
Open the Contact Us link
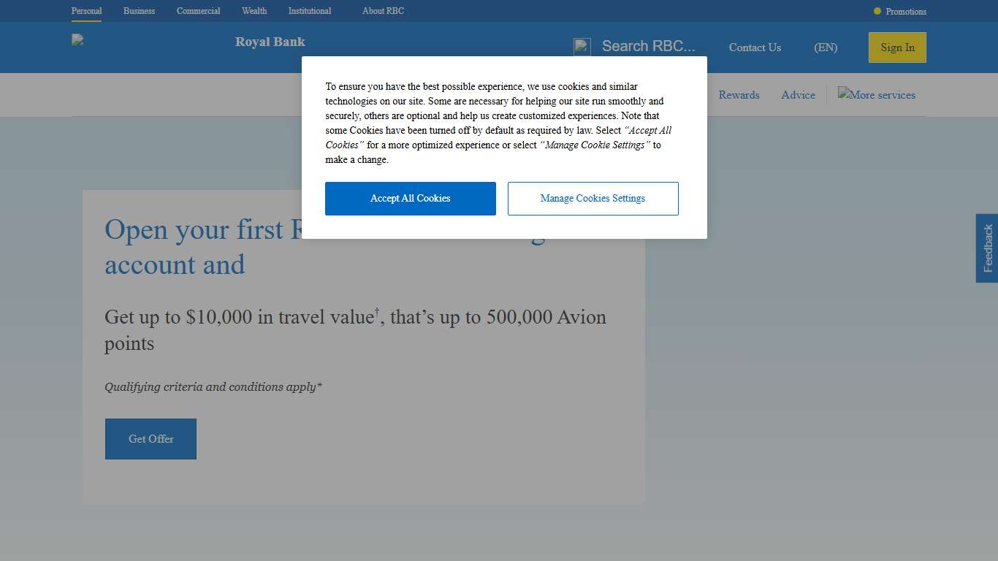[x=755, y=47]
